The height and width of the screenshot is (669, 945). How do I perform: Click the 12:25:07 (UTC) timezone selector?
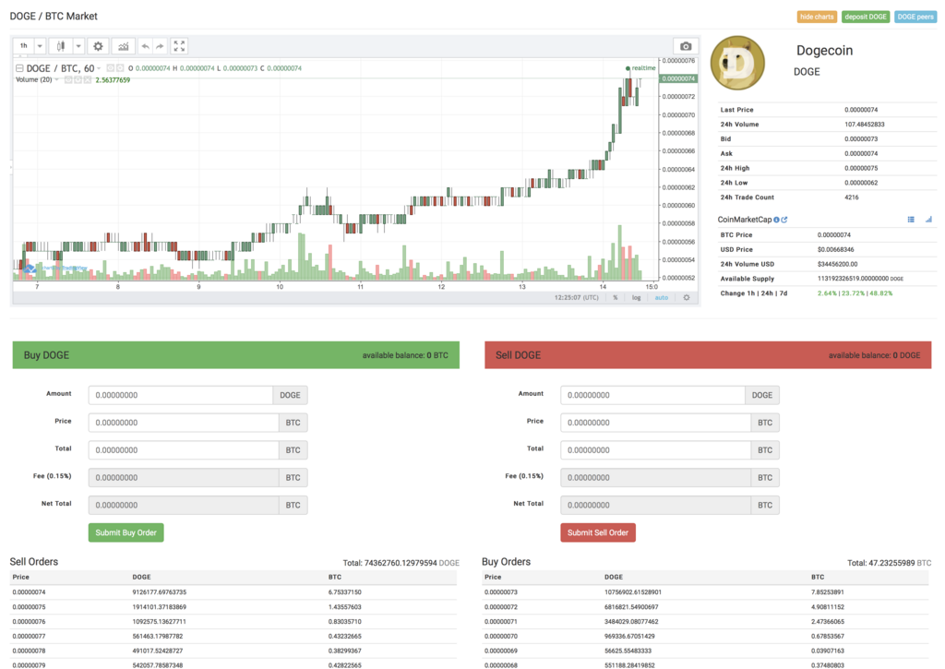click(576, 298)
